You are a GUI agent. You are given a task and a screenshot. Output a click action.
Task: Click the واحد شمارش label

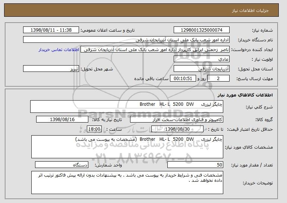click(x=108, y=165)
